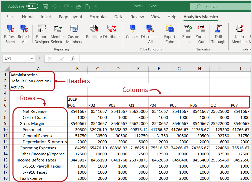Open the File menu tab

coord(9,17)
